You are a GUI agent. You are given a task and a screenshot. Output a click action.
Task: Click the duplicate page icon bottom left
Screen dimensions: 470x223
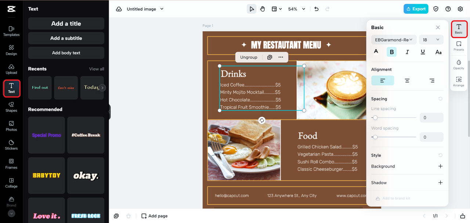coord(116,216)
